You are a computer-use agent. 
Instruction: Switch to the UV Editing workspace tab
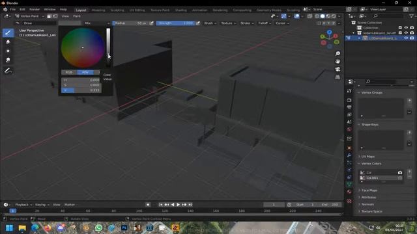(137, 10)
